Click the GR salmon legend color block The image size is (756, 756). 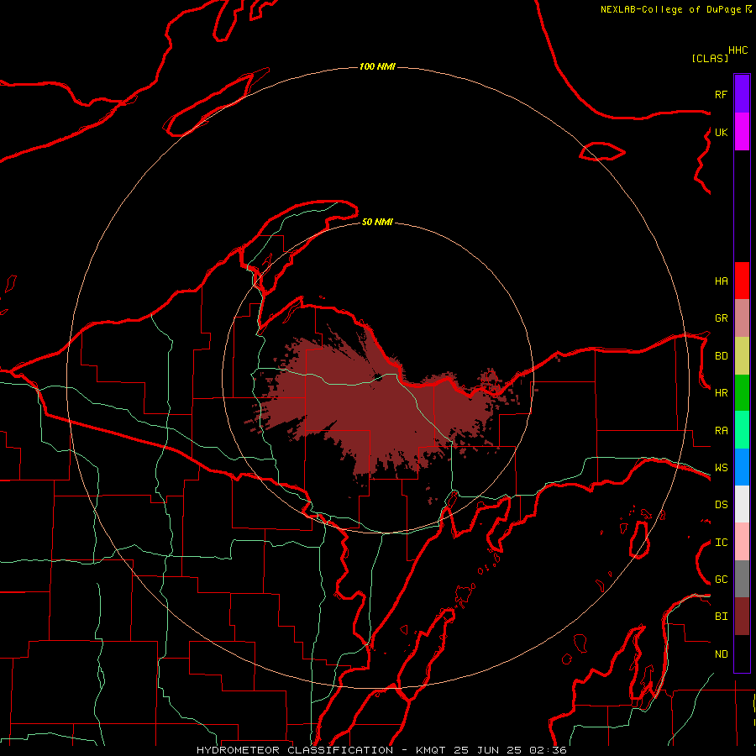[742, 318]
